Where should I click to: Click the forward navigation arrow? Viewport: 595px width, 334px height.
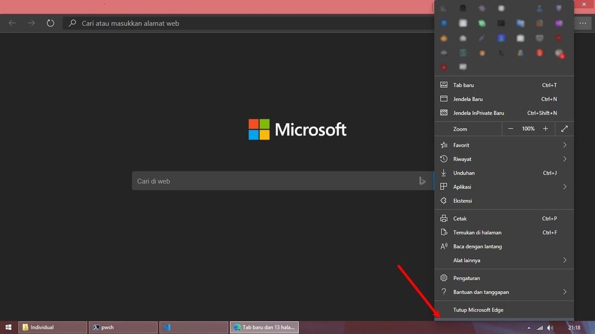(x=31, y=23)
